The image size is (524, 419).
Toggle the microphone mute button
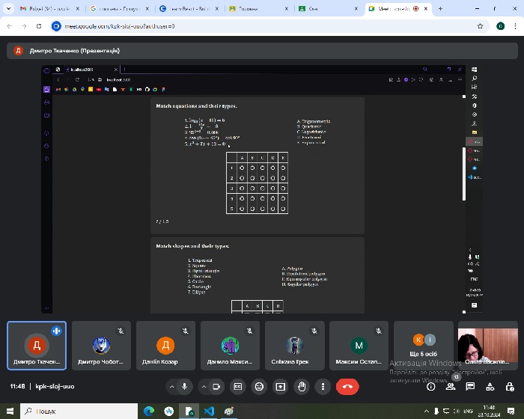(185, 386)
